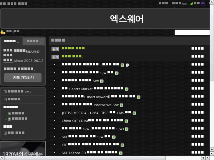Image resolution: width=214 pixels, height=160 pixels.
Task: Click the green leaf icon at top right
Action: (192, 4)
